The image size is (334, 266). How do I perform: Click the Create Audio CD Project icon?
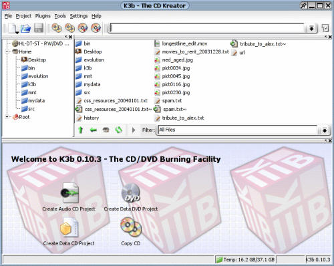point(70,193)
